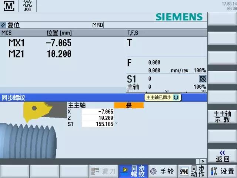Image resolution: width=237 pixels, height=178 pixels.
Task: Click the spindle load 0-100 scale bar
Action: click(167, 91)
